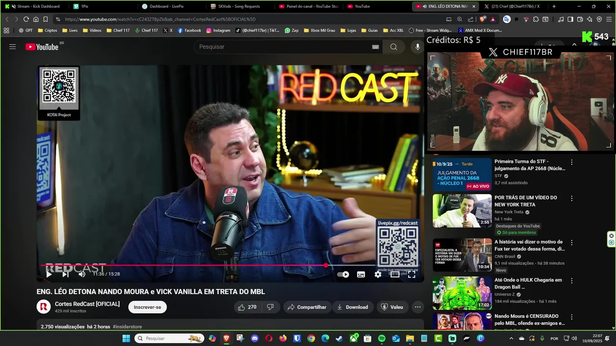Switch to Painel do canal YouTube Studio tab
Screen dimensions: 616x346
click(x=309, y=6)
